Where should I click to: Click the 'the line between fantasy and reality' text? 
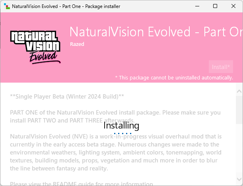(59, 168)
